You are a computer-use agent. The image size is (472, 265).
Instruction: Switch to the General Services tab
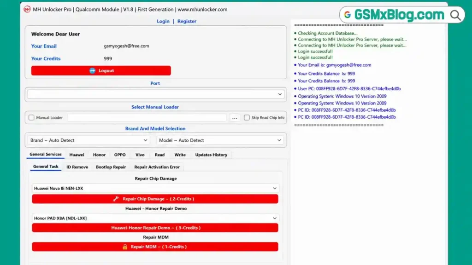[x=46, y=154]
